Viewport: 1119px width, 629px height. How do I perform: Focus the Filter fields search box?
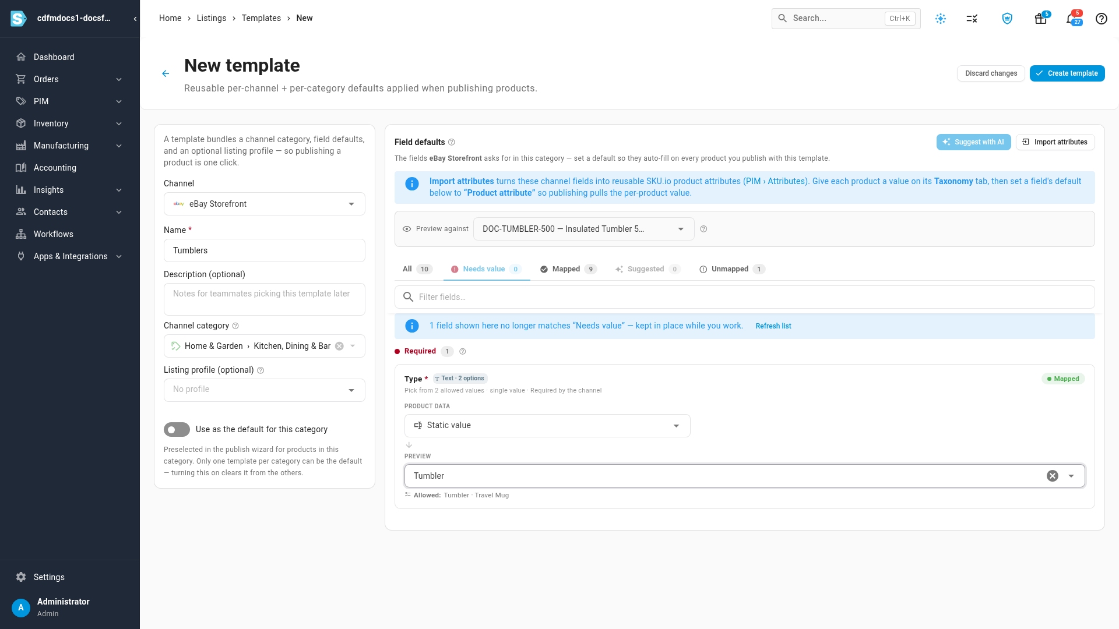[745, 297]
